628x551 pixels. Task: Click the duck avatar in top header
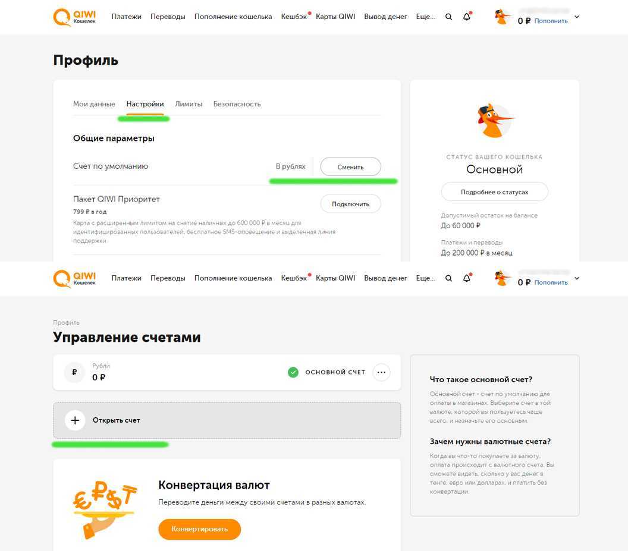[x=502, y=17]
